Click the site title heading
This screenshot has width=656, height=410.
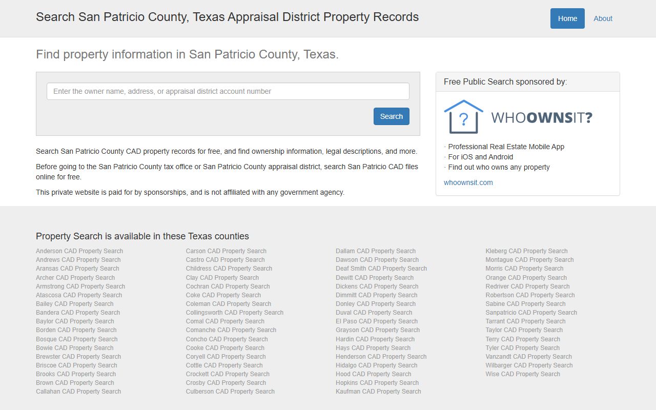[227, 17]
